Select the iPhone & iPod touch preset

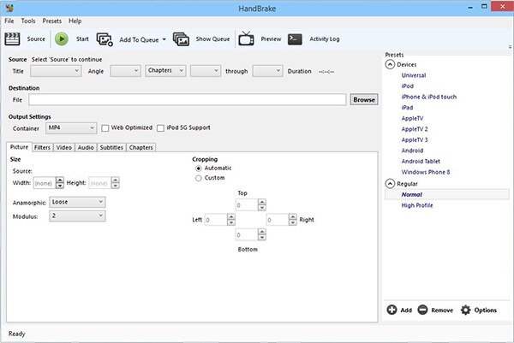coord(429,97)
